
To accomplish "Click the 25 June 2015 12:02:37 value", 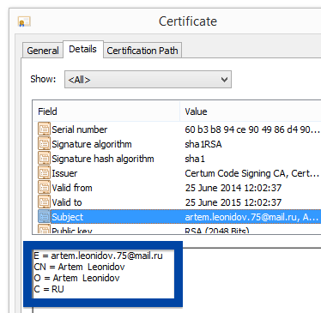I will [233, 202].
